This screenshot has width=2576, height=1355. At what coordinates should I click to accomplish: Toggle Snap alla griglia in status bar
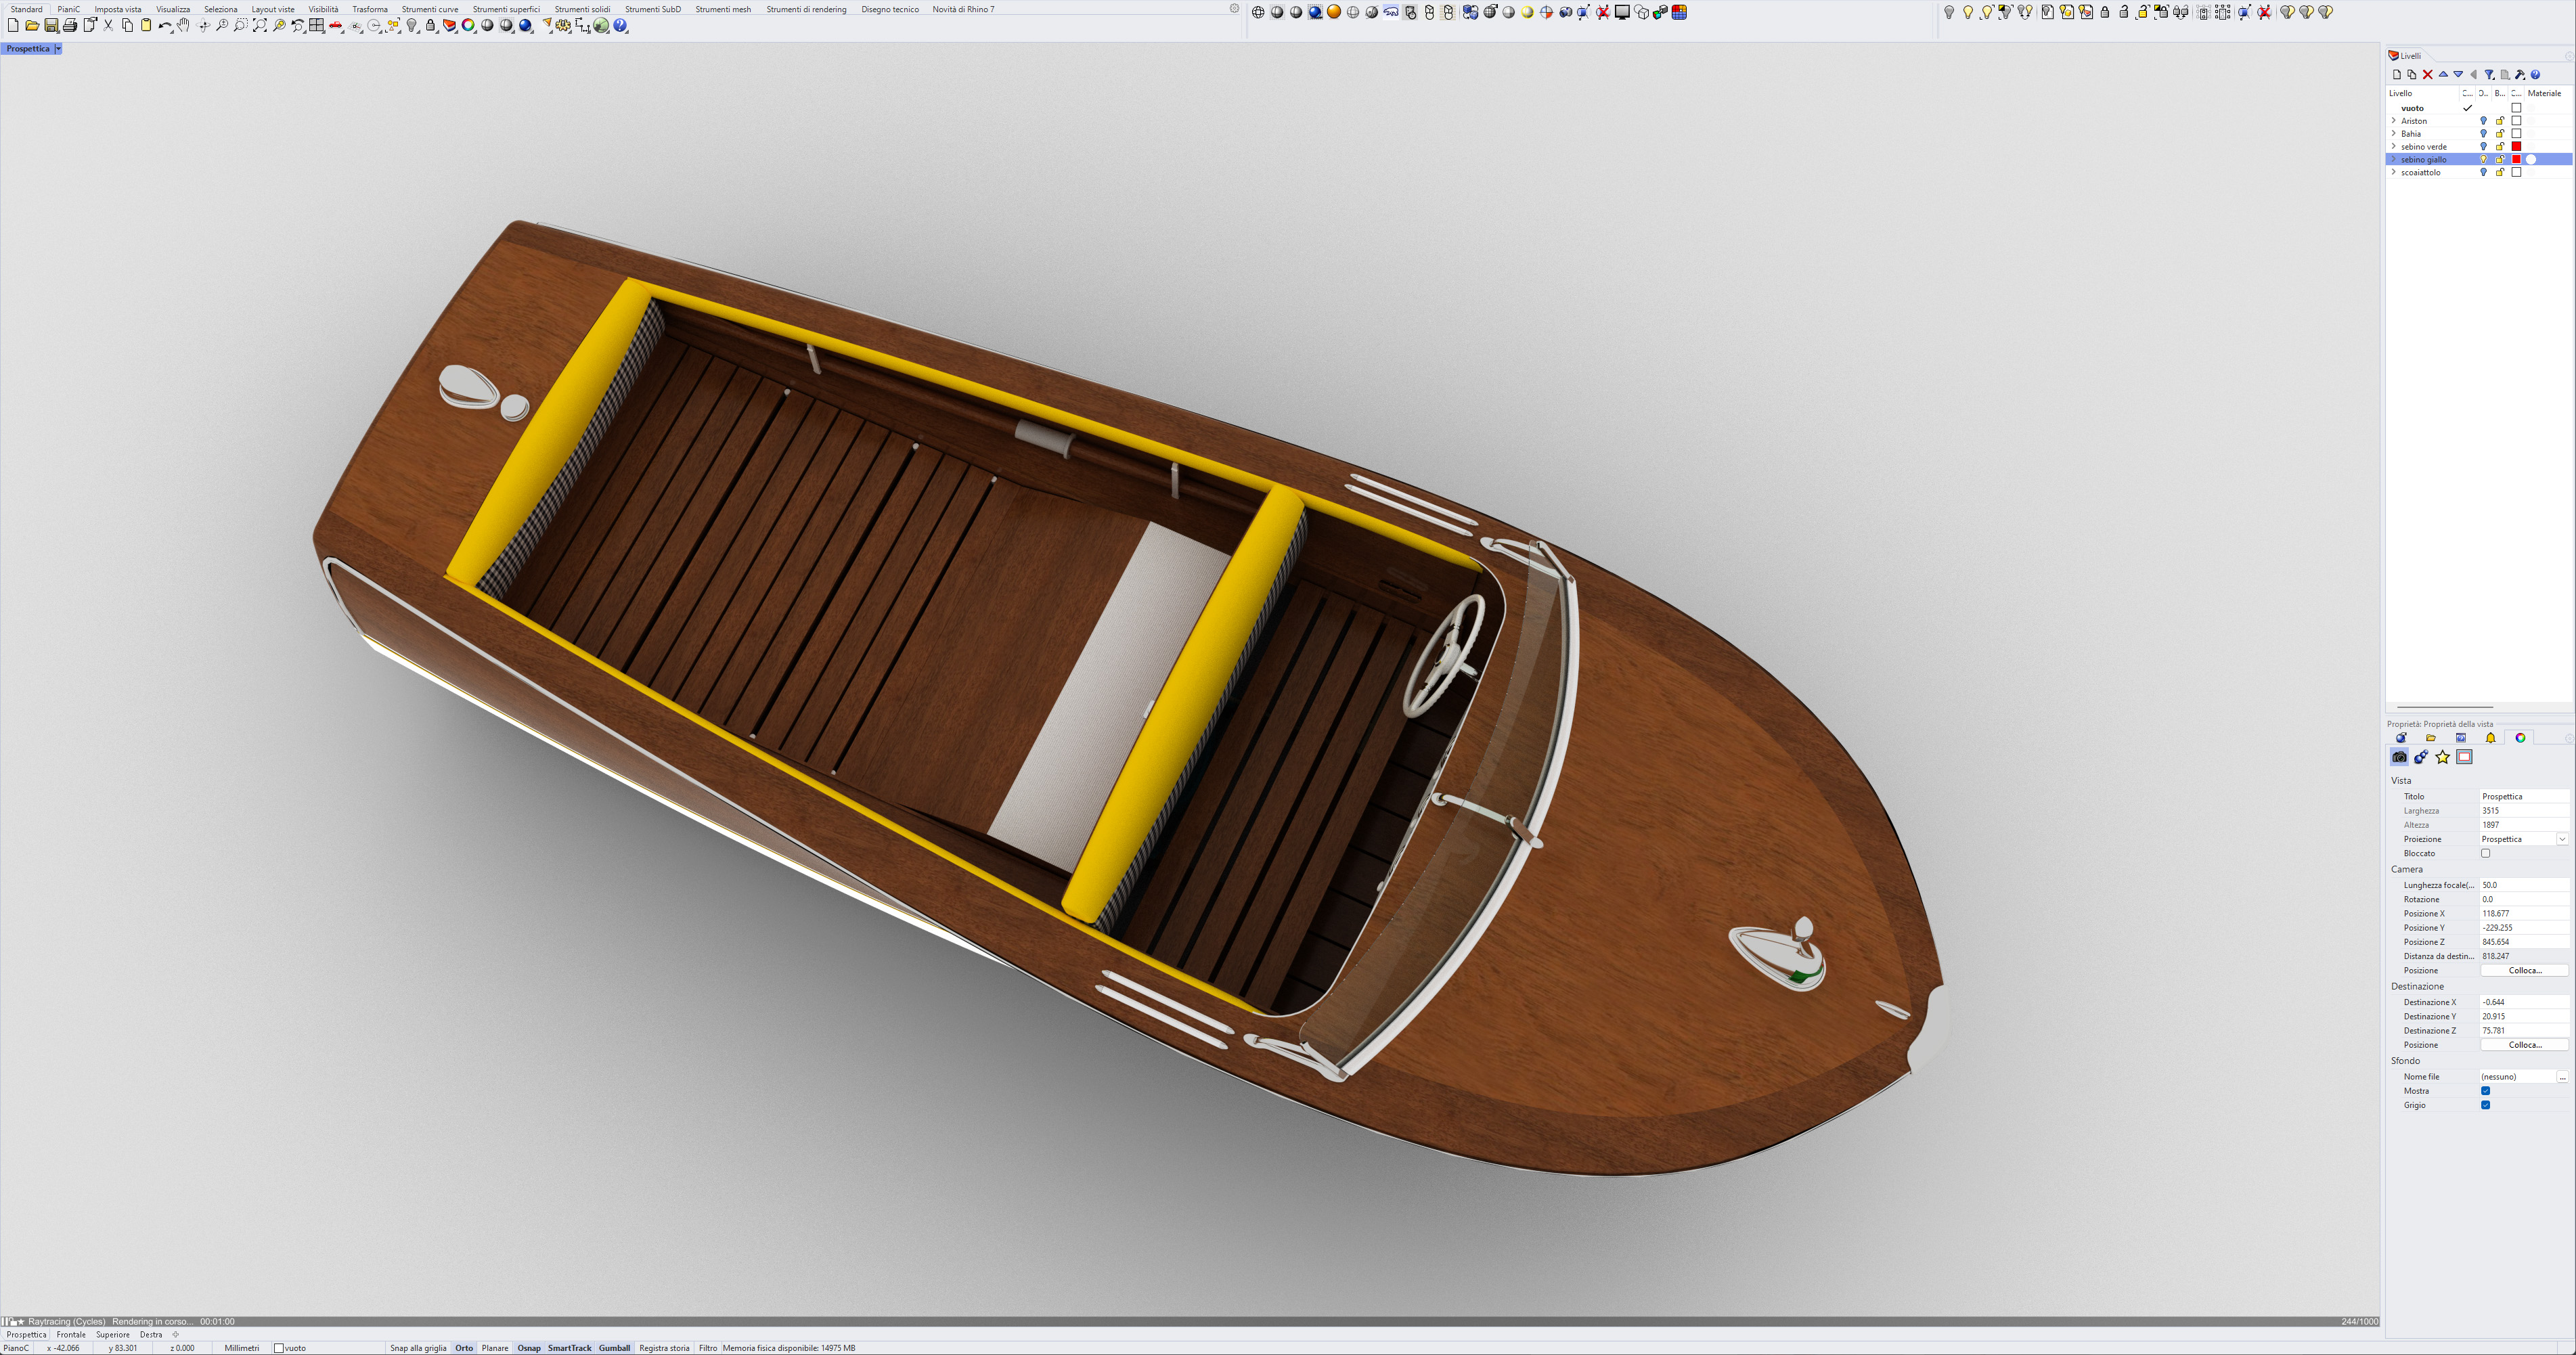pyautogui.click(x=418, y=1348)
